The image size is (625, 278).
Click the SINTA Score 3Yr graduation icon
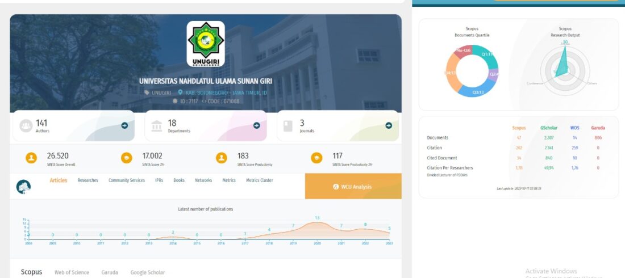coord(126,158)
